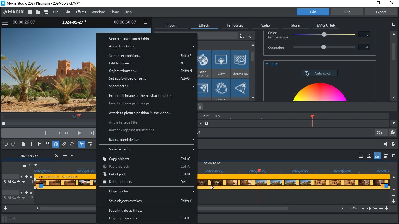Toggle solo S on track 1
399x224 pixels.
coord(4,182)
